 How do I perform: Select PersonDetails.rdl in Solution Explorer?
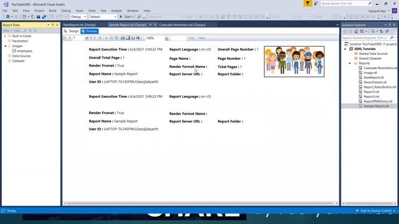coord(375,82)
